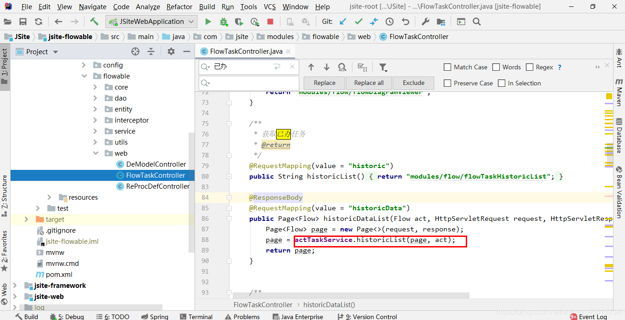Go to previous search occurrence
The width and height of the screenshot is (625, 320).
click(x=311, y=67)
